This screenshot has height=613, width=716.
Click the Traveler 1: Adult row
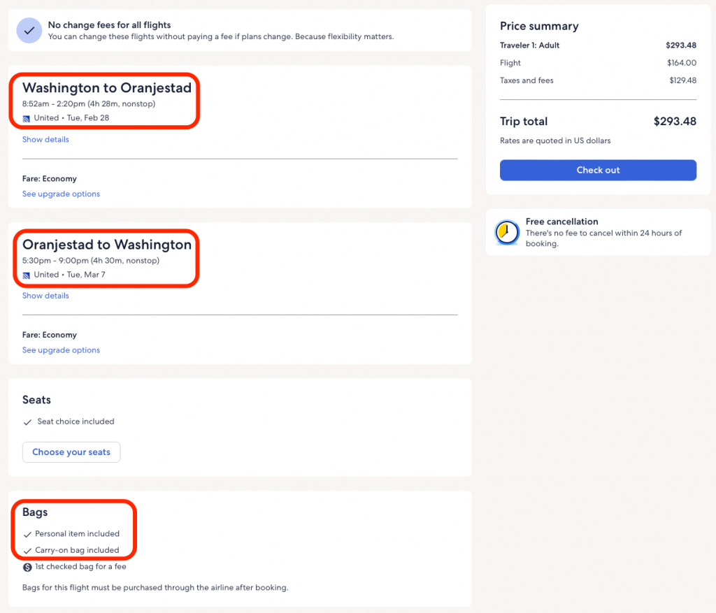click(529, 45)
